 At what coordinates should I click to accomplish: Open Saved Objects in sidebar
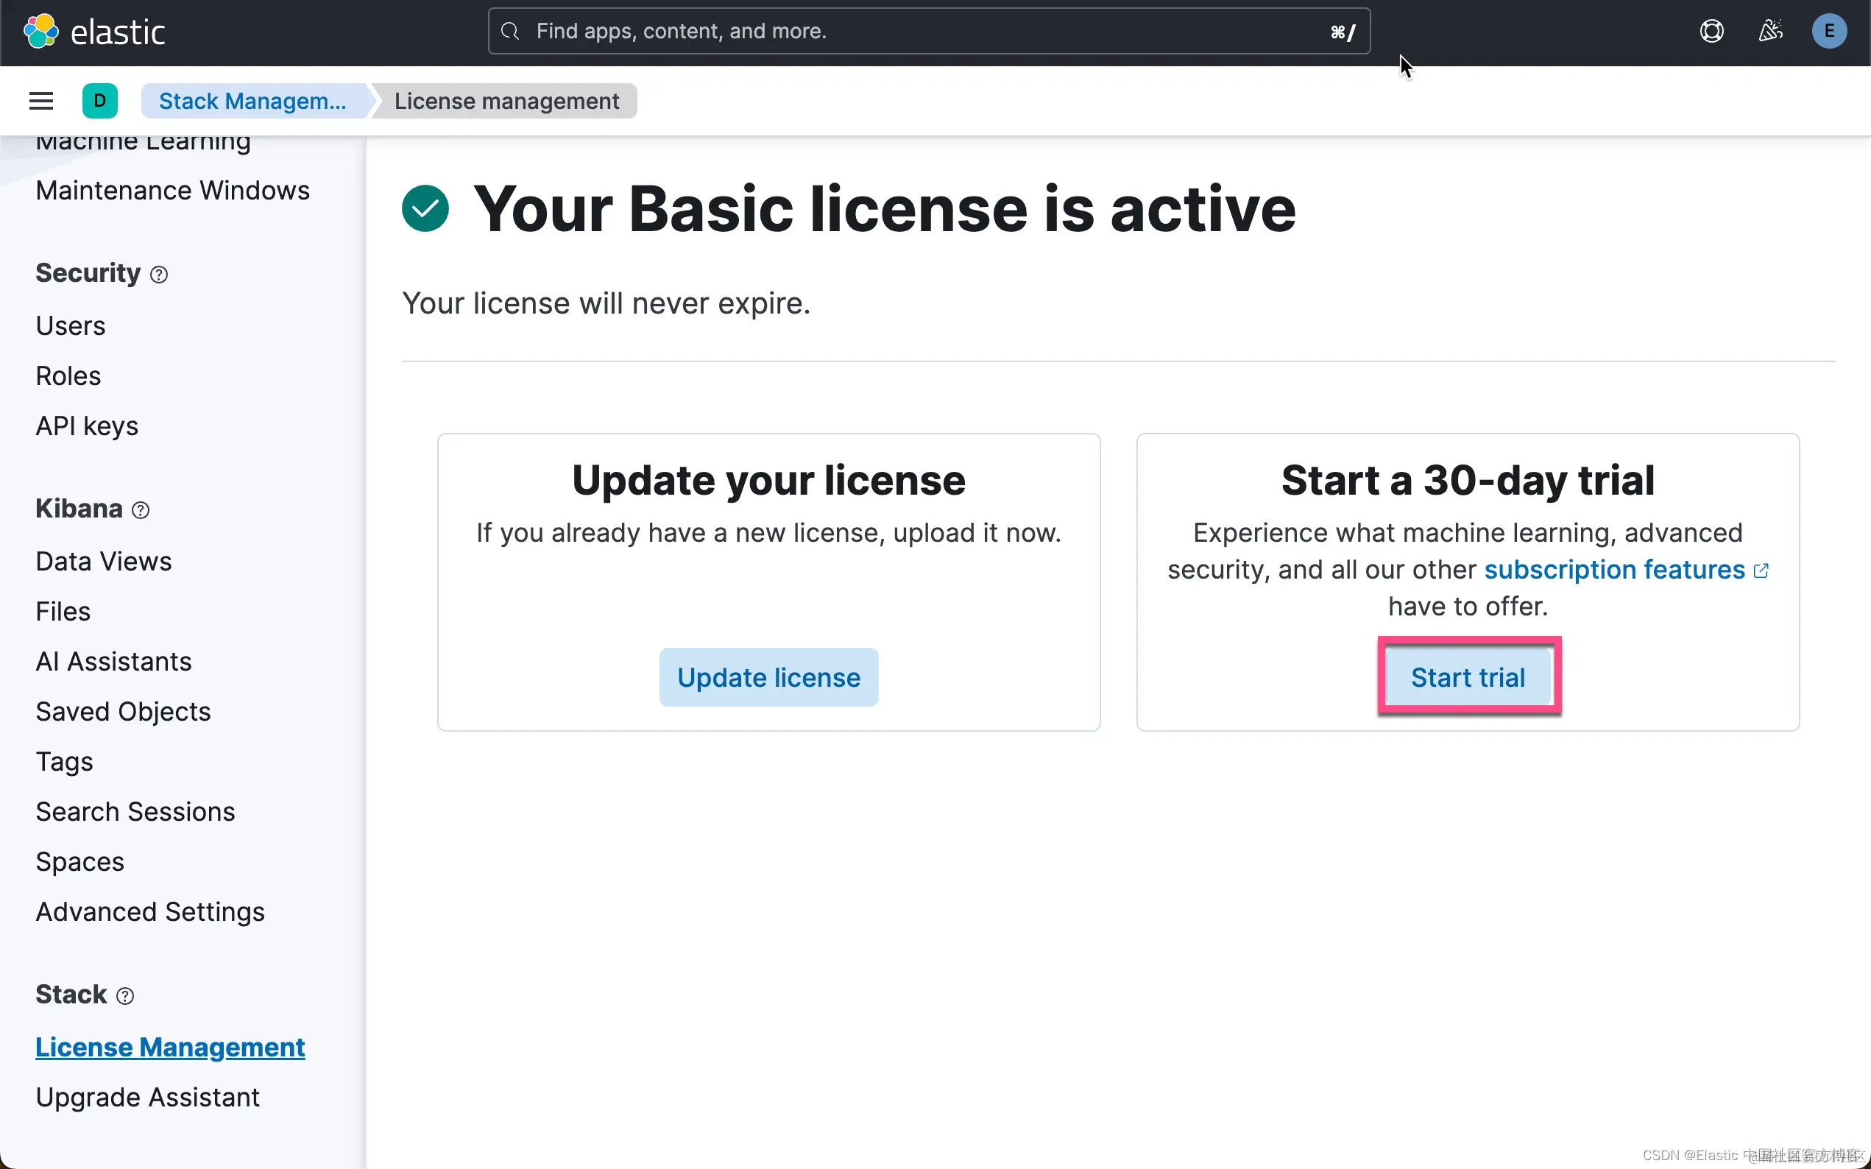[123, 711]
